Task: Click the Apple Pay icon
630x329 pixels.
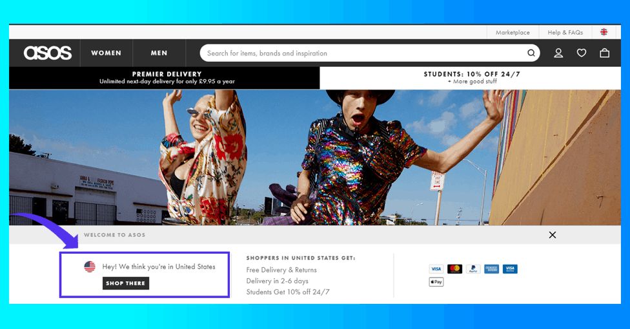Action: coord(436,282)
